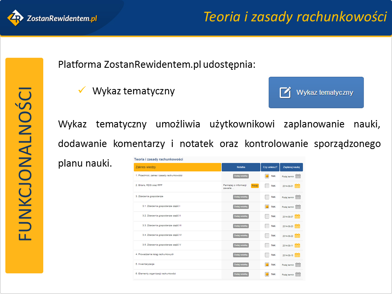
Task: Click Pokaż button for Bilans note
Action: 255,186
